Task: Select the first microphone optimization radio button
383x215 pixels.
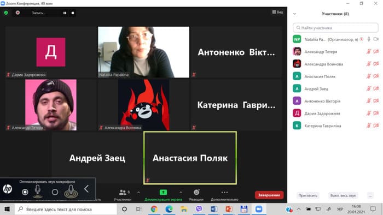Action: [25, 192]
